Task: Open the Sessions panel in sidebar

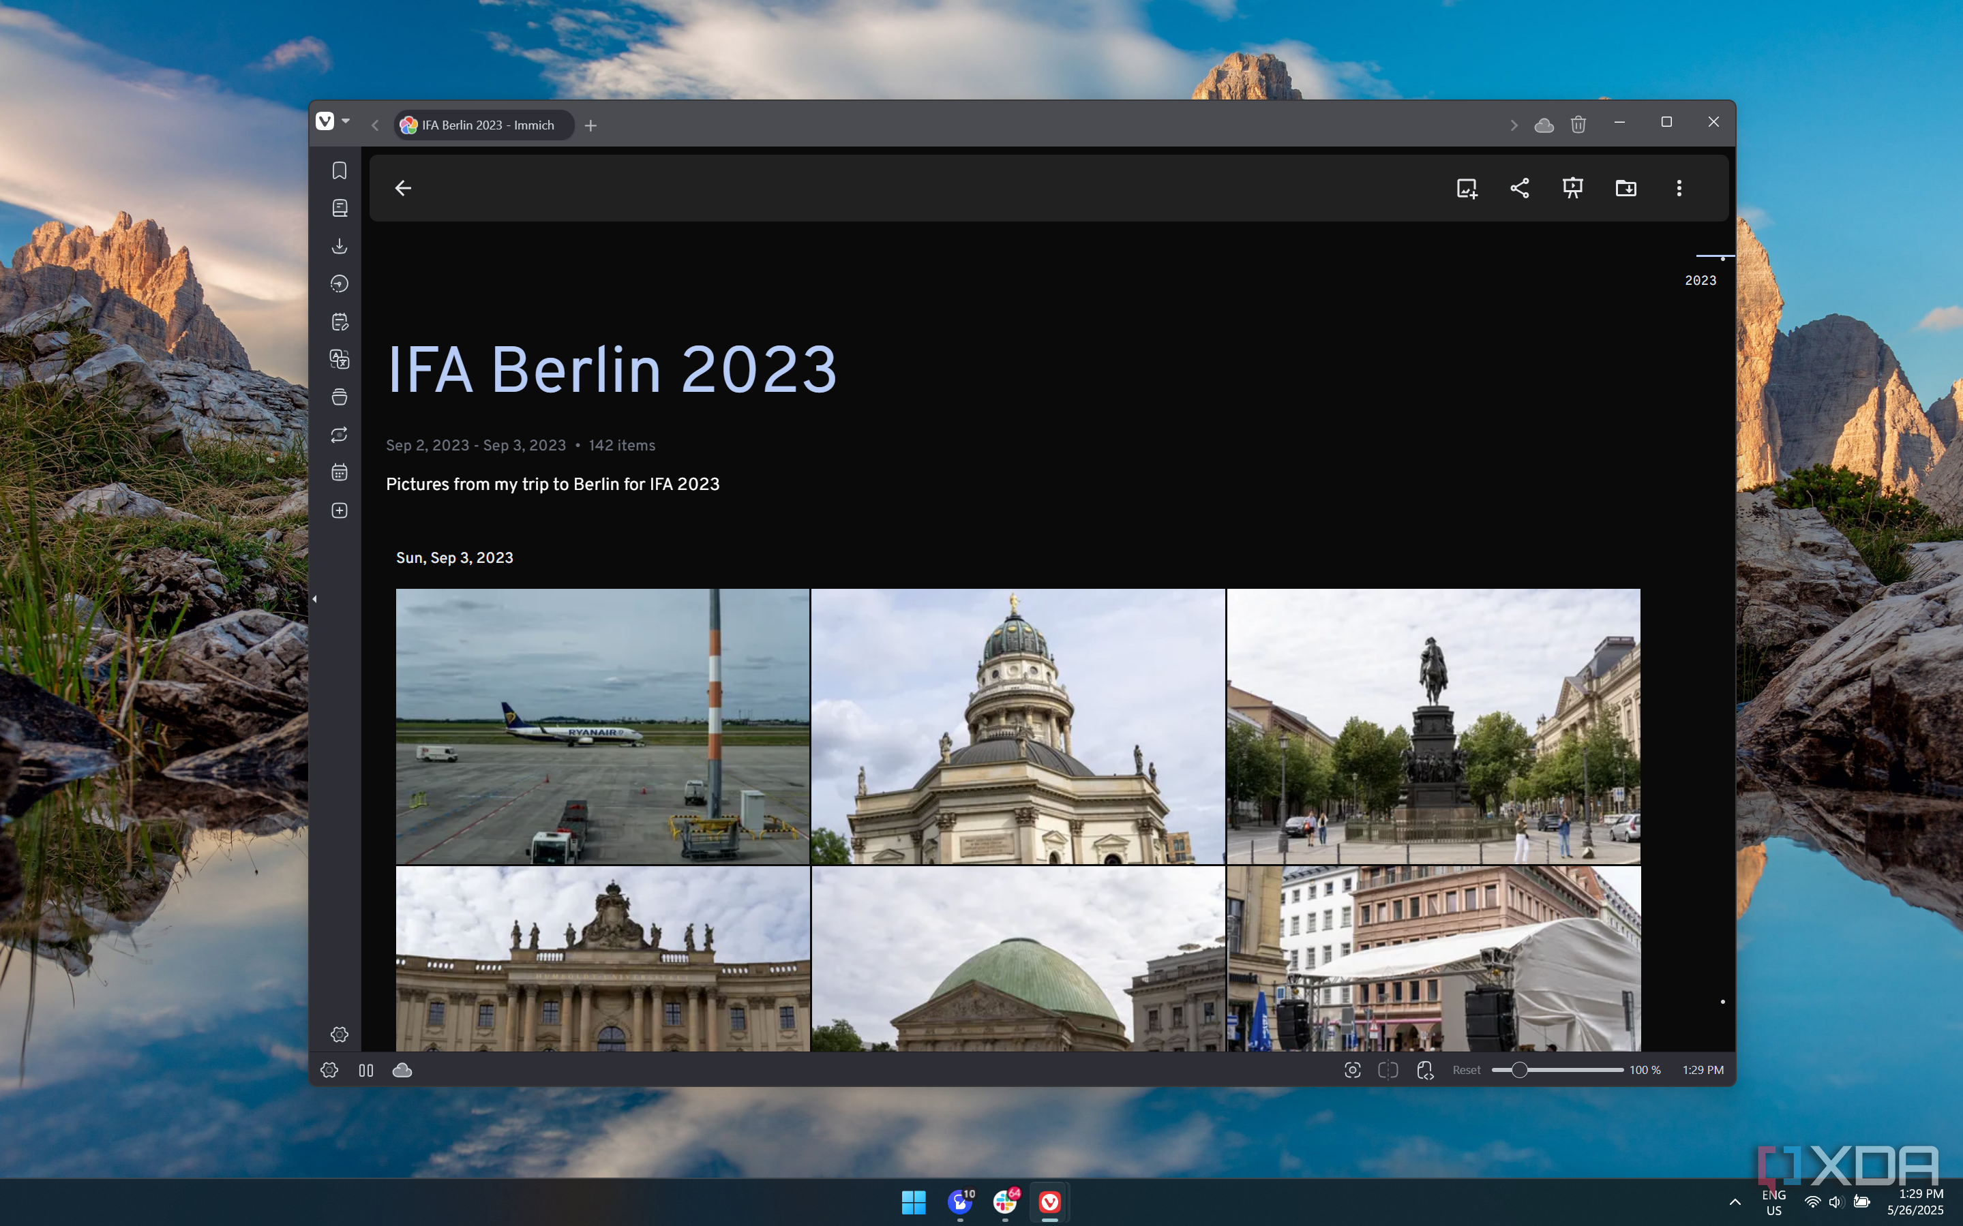Action: (x=339, y=435)
